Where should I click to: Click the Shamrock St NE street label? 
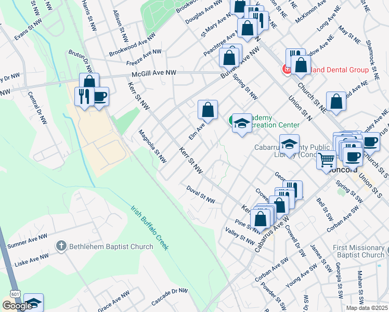(373, 60)
